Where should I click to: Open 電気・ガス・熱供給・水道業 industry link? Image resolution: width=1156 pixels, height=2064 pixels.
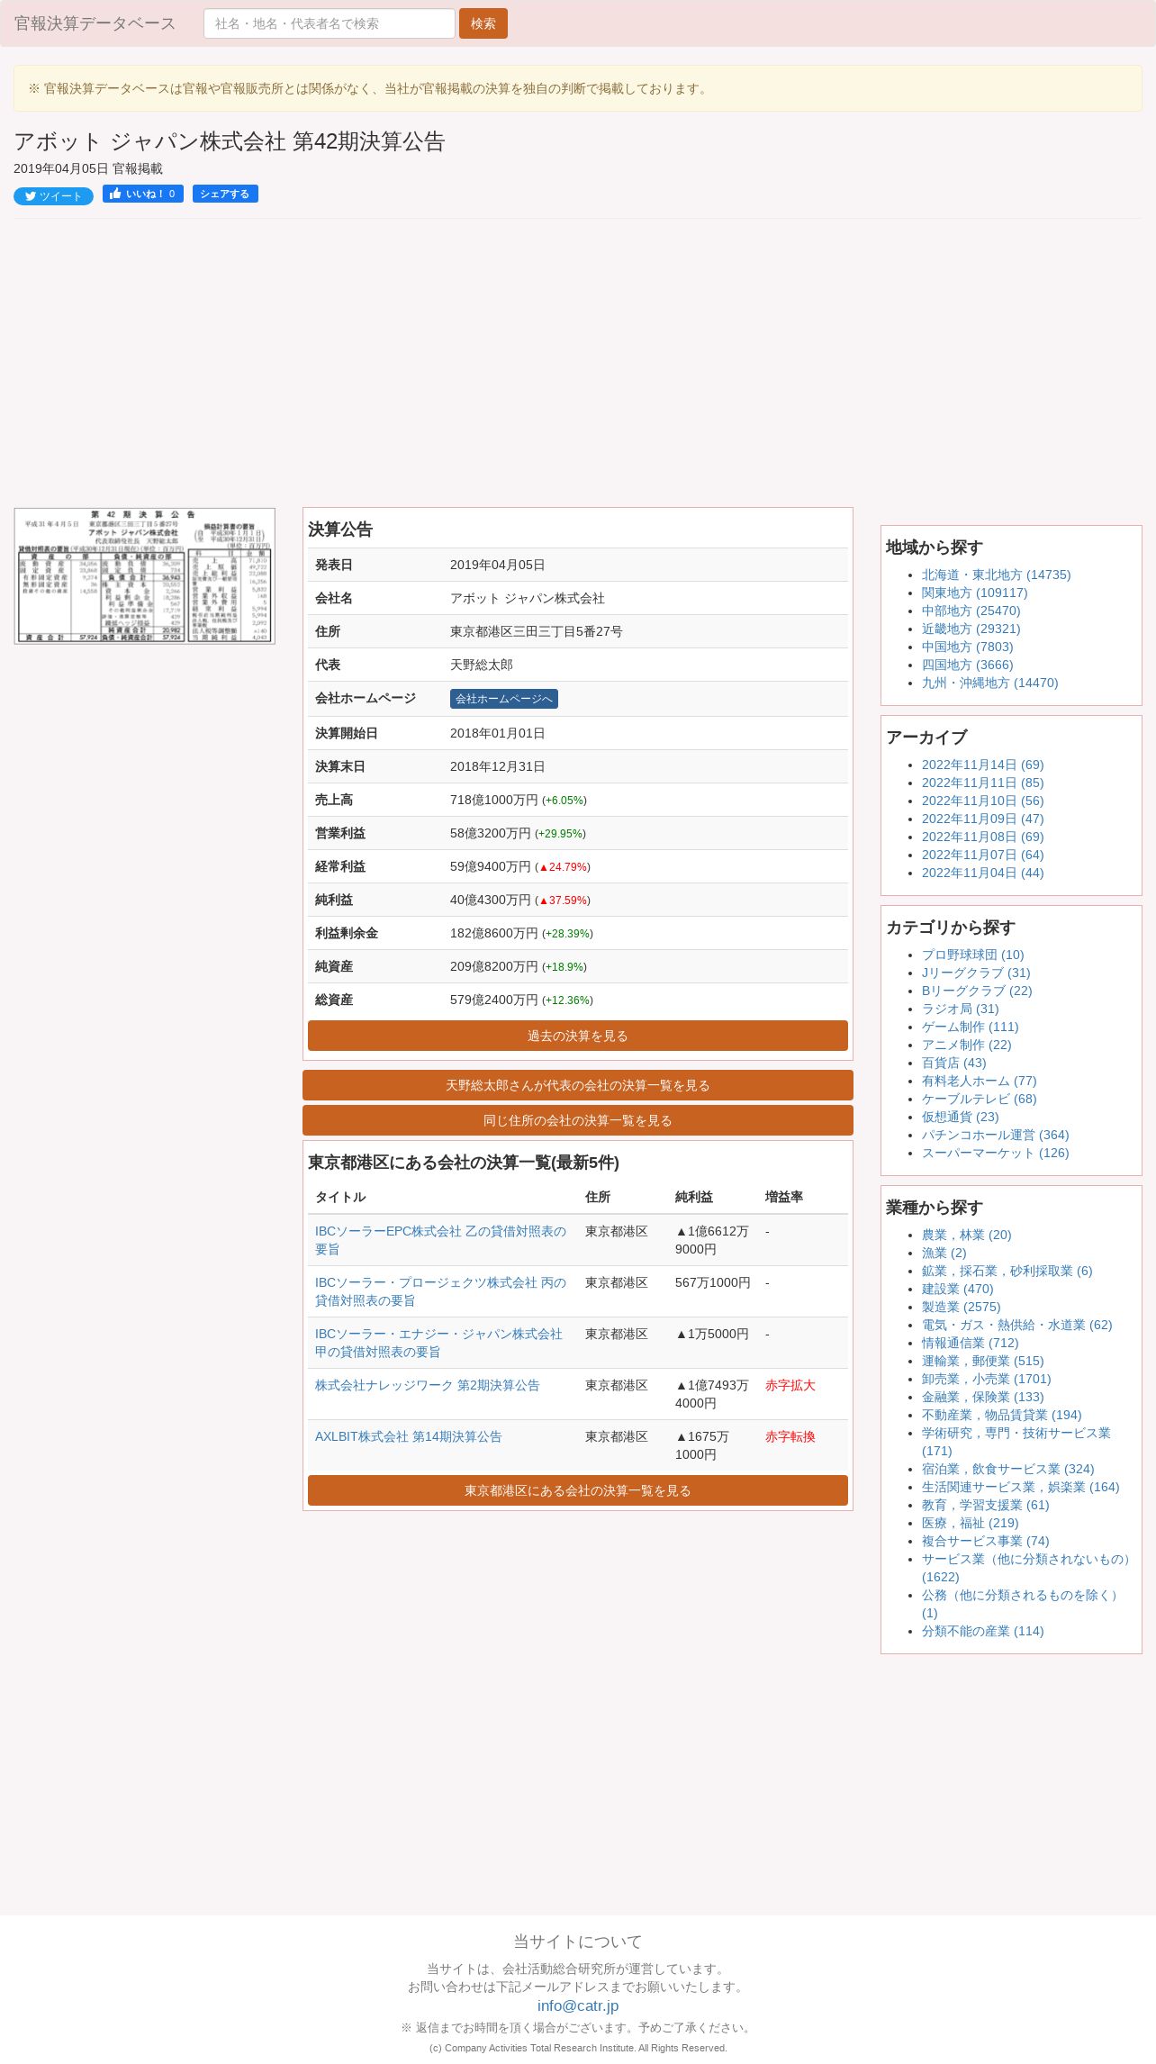(x=1016, y=1325)
